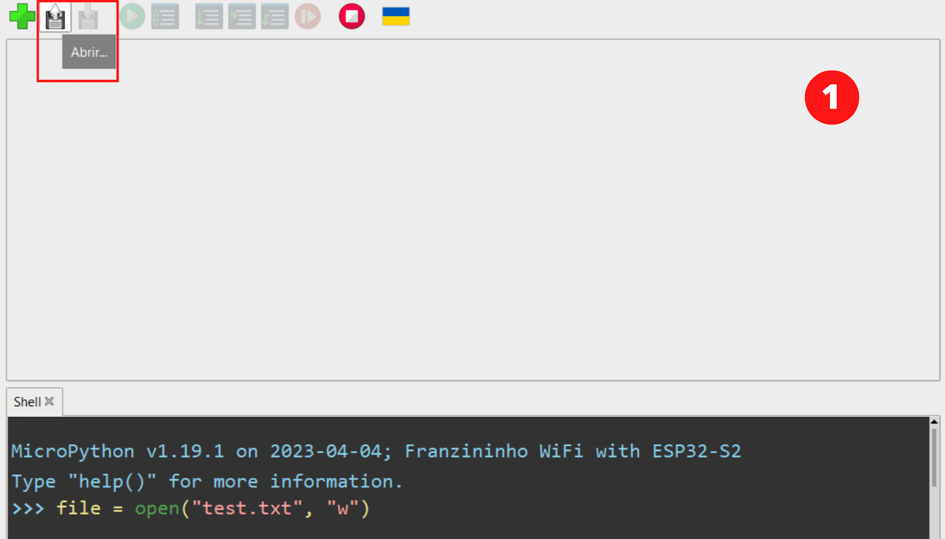Click the Shell scrollbar up arrow

tap(934, 422)
